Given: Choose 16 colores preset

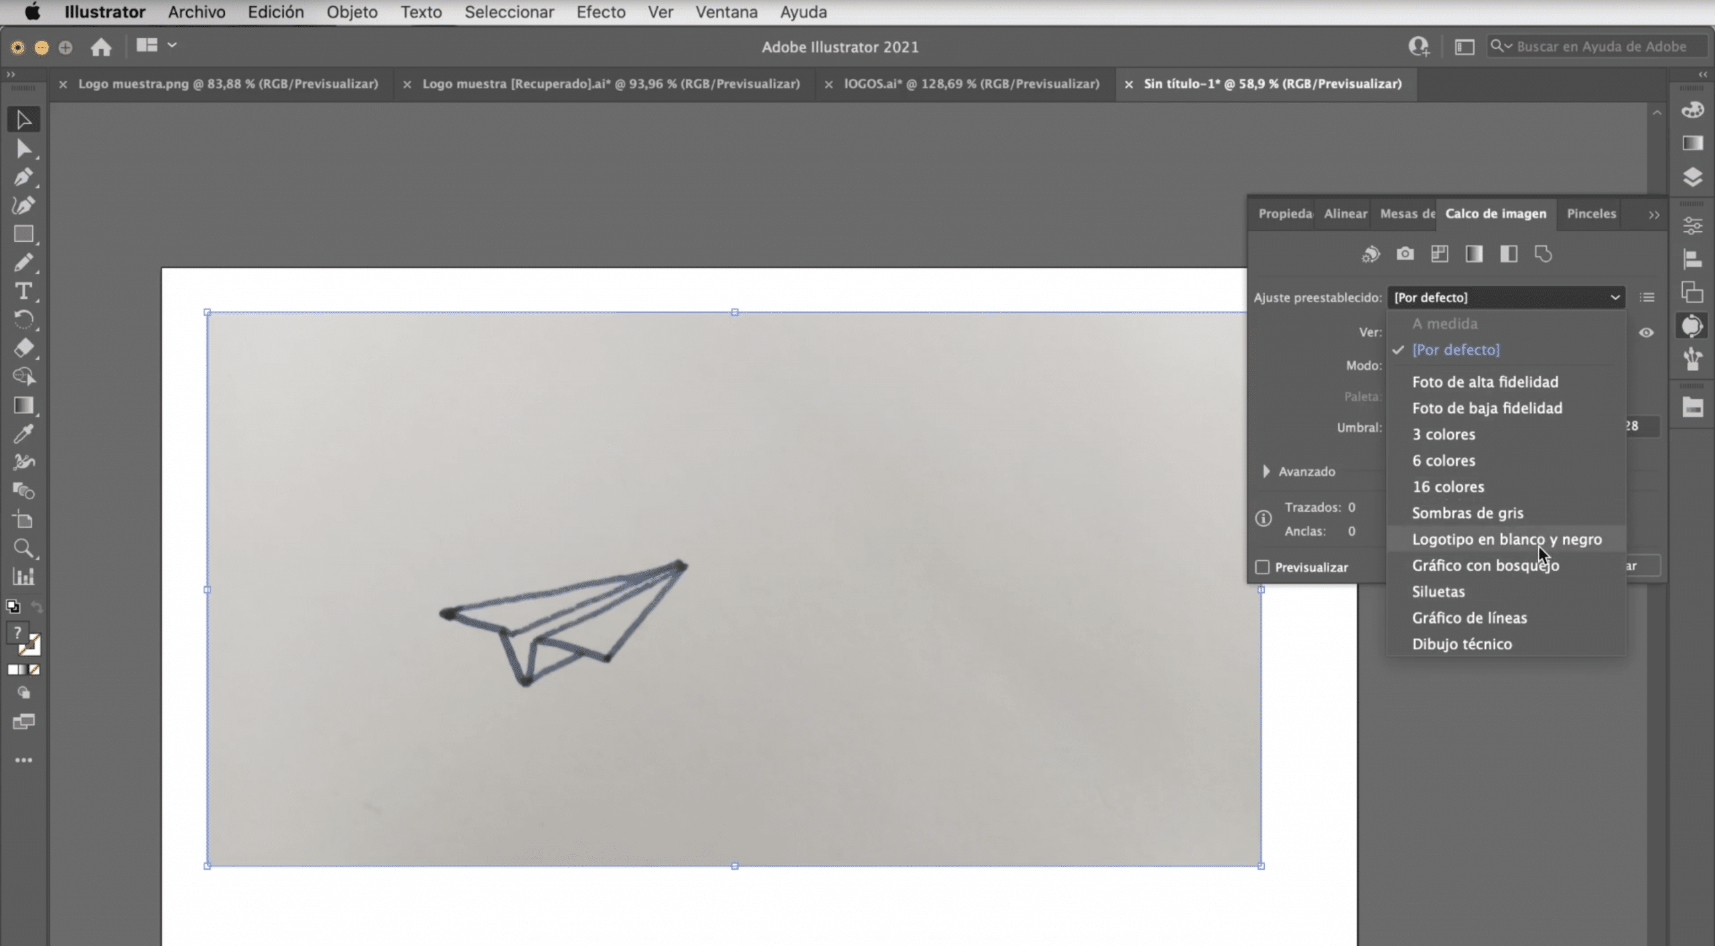Looking at the screenshot, I should point(1506,487).
